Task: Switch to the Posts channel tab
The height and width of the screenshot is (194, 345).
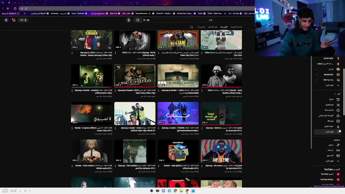Action: pos(201,27)
